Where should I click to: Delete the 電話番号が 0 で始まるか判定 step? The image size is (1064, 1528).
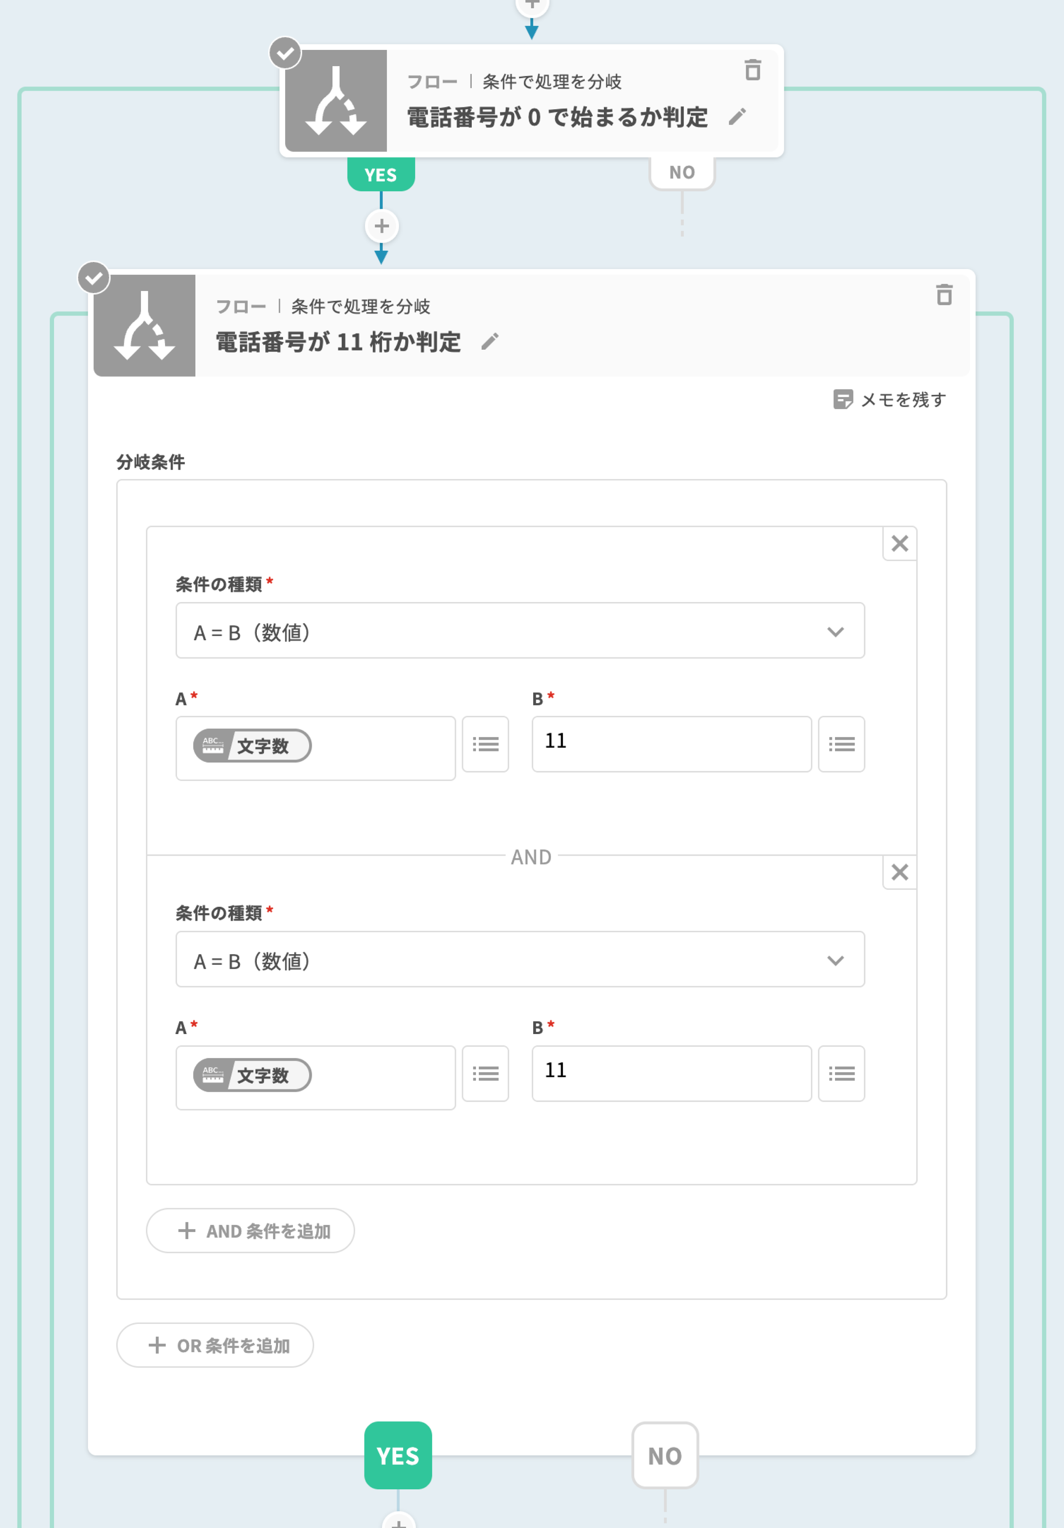(753, 70)
